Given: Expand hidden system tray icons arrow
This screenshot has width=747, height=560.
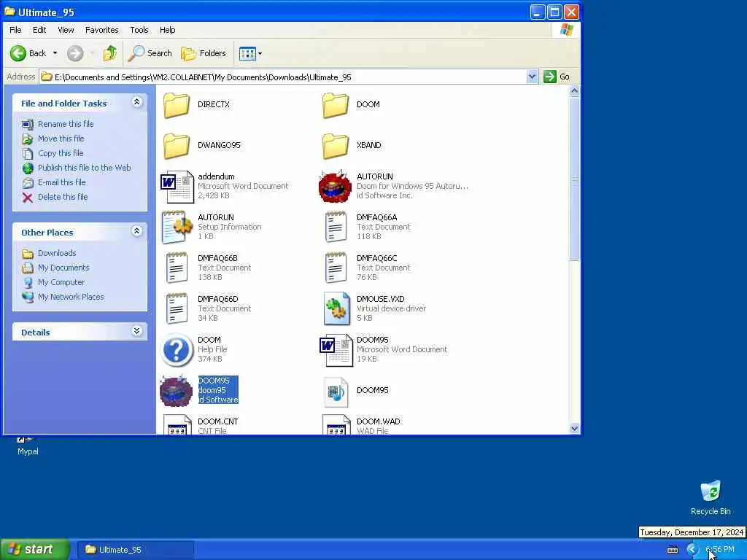Looking at the screenshot, I should click(692, 550).
